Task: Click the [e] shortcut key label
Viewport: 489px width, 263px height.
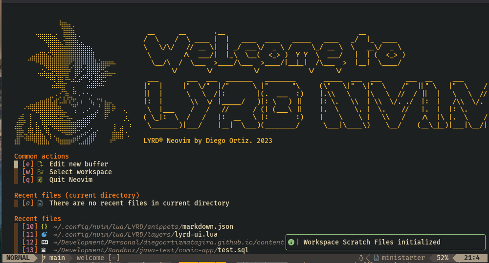Action: [28, 164]
